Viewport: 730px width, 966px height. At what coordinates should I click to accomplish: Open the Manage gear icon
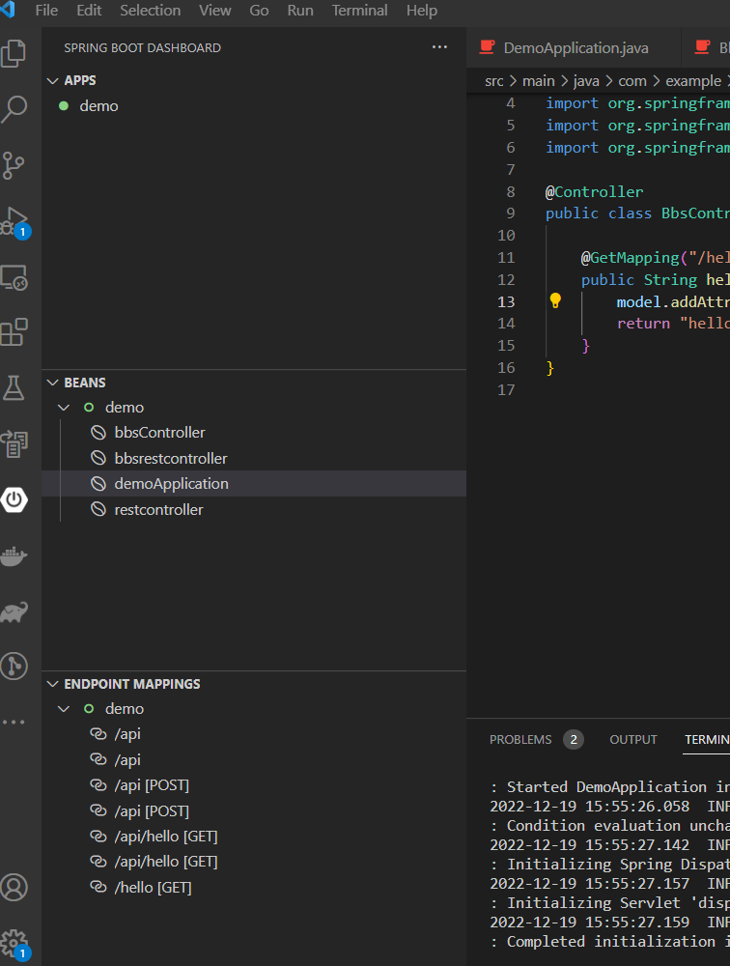[15, 945]
